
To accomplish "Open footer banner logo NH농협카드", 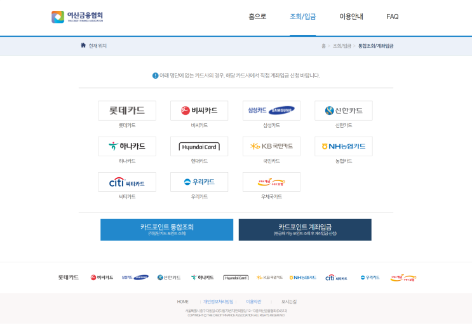I will coord(303,278).
